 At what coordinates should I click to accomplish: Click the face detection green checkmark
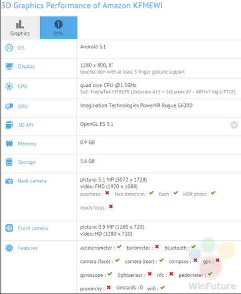pyautogui.click(x=151, y=193)
